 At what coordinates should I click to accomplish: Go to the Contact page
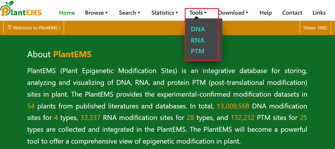coord(292,13)
